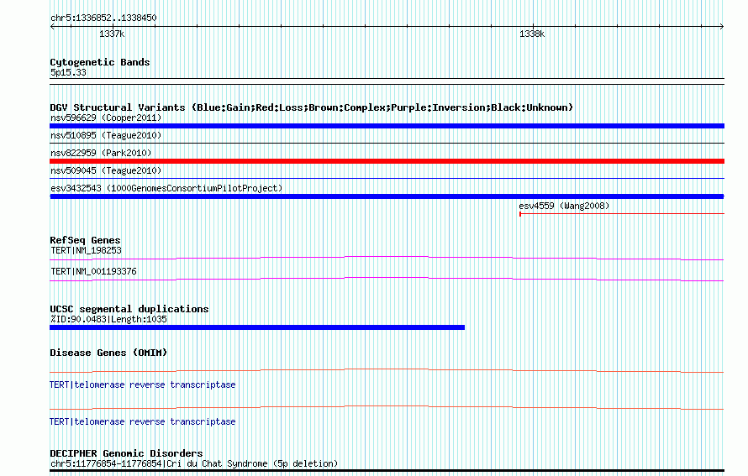Image resolution: width=748 pixels, height=476 pixels.
Task: Select the red nsv822959 Park2010 loss bar
Action: (387, 161)
